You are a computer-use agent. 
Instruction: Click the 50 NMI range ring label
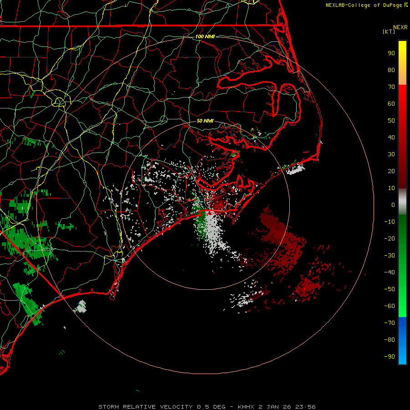pos(205,121)
